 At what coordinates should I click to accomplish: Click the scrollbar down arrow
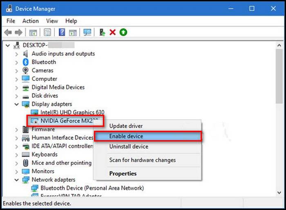(x=279, y=192)
